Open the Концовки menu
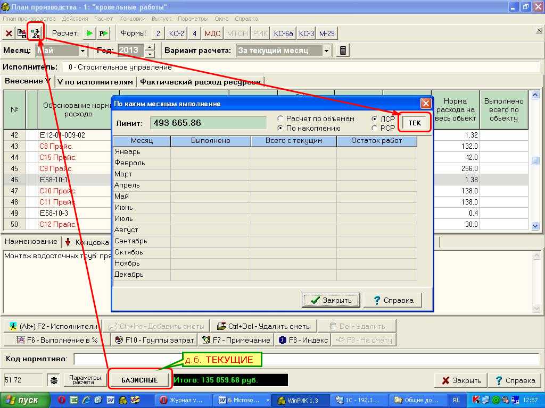 click(133, 19)
